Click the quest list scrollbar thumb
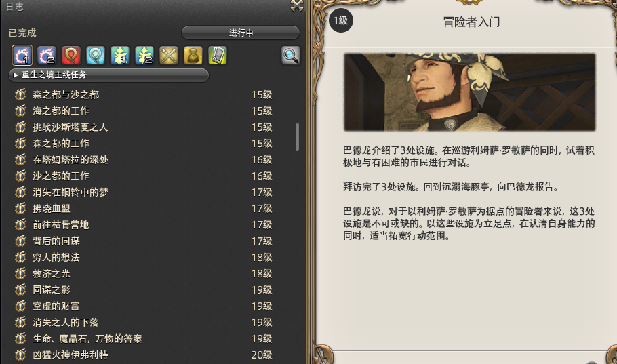This screenshot has height=364, width=617. point(297,137)
